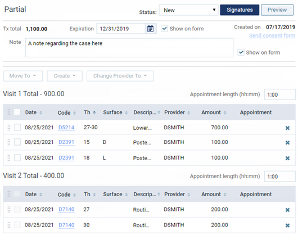Viewport: 298px width, 235px height.
Task: Remove the D2391 tooth 15 row
Action: (x=287, y=143)
